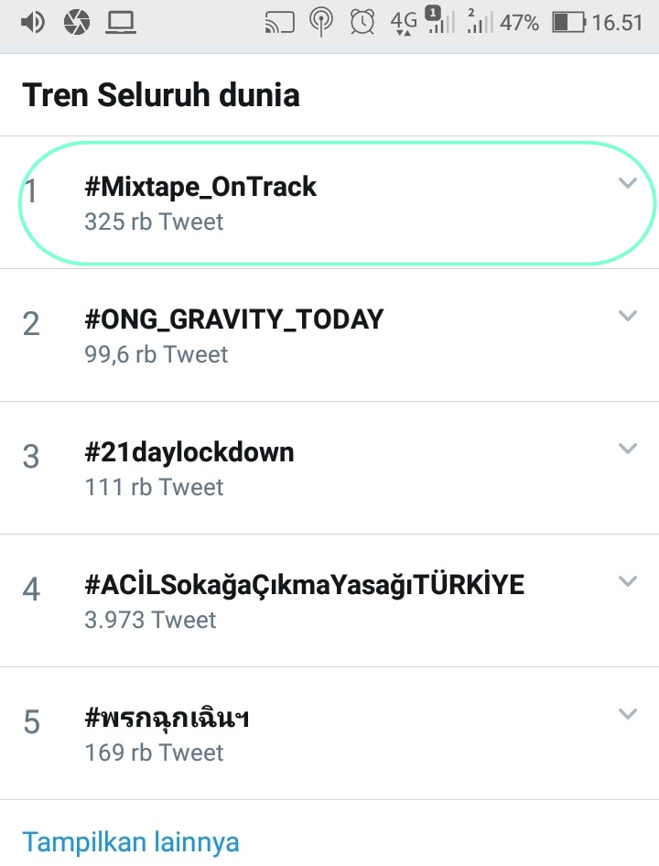Screen dimensions: 659x866
Task: Tap the camera shutter status icon
Action: tap(77, 22)
